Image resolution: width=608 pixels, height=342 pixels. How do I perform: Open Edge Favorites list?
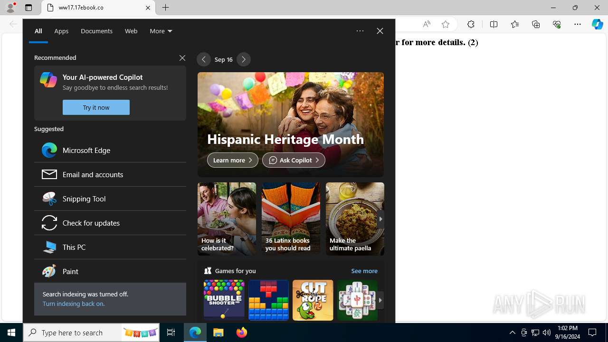click(515, 24)
